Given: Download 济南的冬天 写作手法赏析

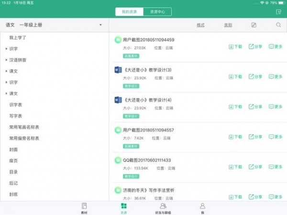Looking at the screenshot, I should (x=235, y=197).
